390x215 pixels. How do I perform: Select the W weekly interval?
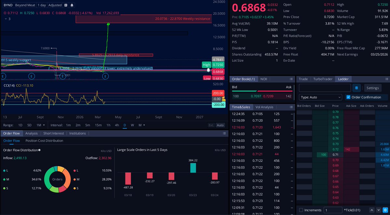pyautogui.click(x=132, y=125)
